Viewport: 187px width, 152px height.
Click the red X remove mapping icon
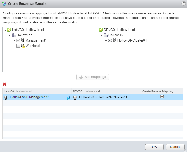coord(5,84)
